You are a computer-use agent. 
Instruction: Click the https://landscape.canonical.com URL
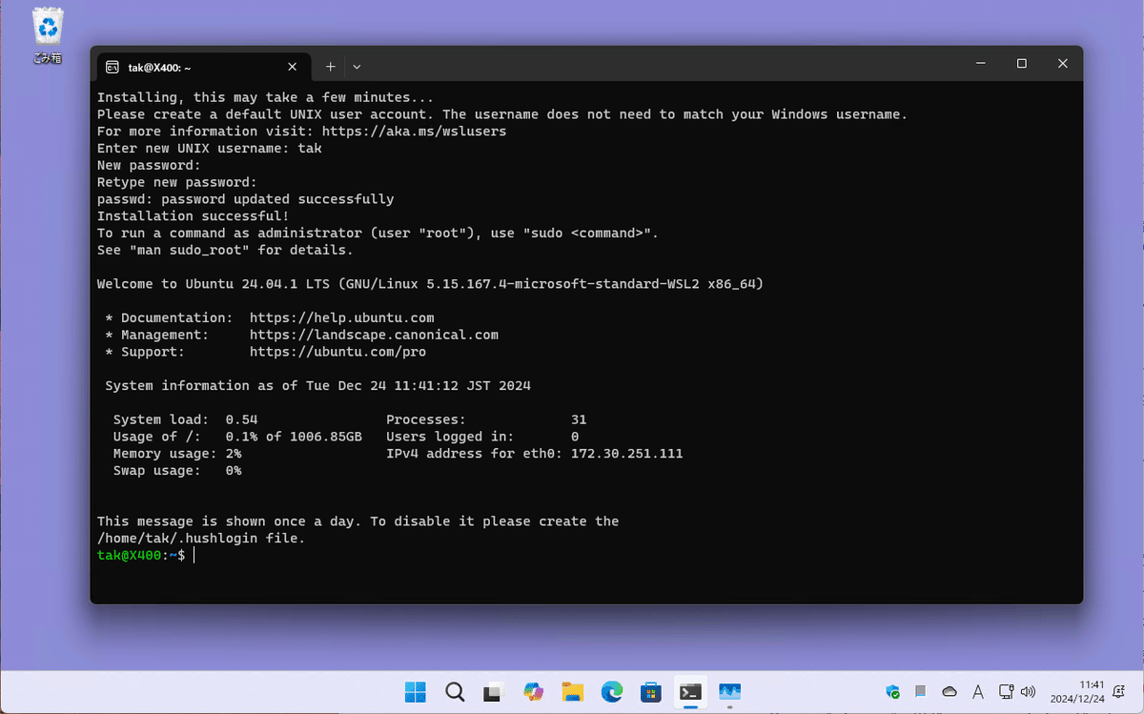click(374, 335)
